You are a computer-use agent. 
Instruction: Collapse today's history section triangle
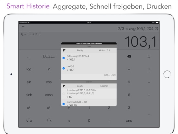(x=64, y=50)
